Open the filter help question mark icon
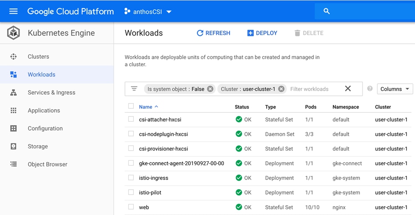 pyautogui.click(x=370, y=88)
